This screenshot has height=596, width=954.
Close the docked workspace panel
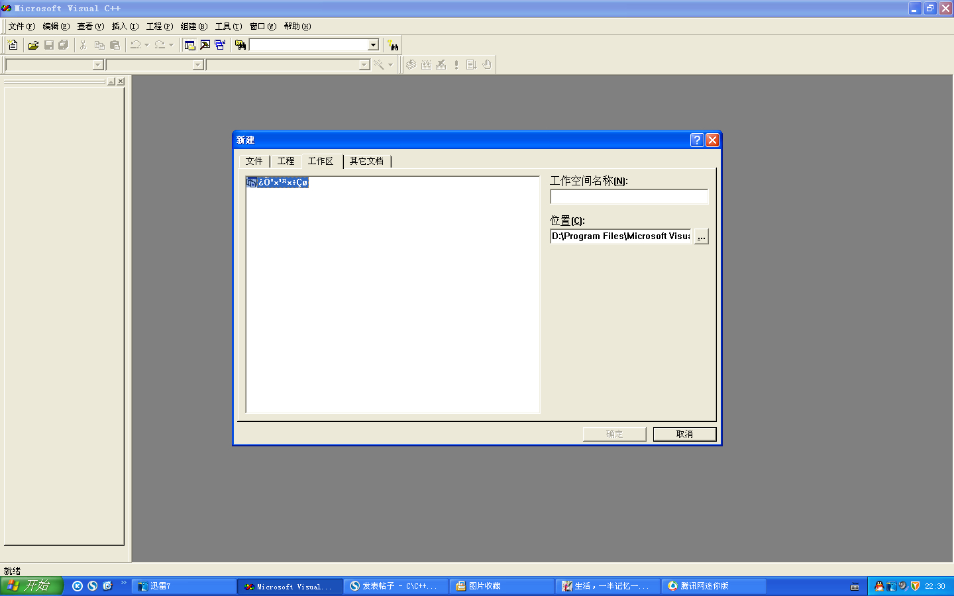pos(121,81)
